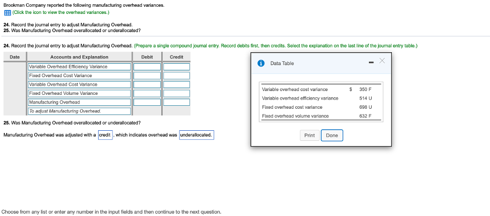Click Variable overhead efficiency variance label in popup
Image resolution: width=490 pixels, height=216 pixels.
(300, 98)
